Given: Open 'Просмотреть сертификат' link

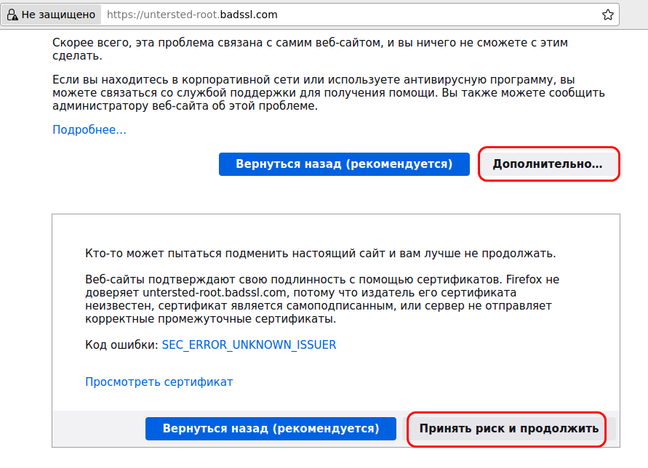Looking at the screenshot, I should pyautogui.click(x=159, y=382).
